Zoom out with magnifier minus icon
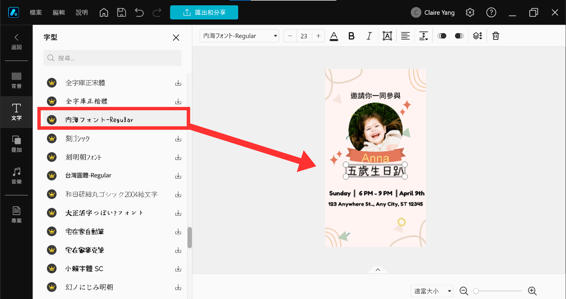Viewport: 566px width, 299px height. pos(464,291)
